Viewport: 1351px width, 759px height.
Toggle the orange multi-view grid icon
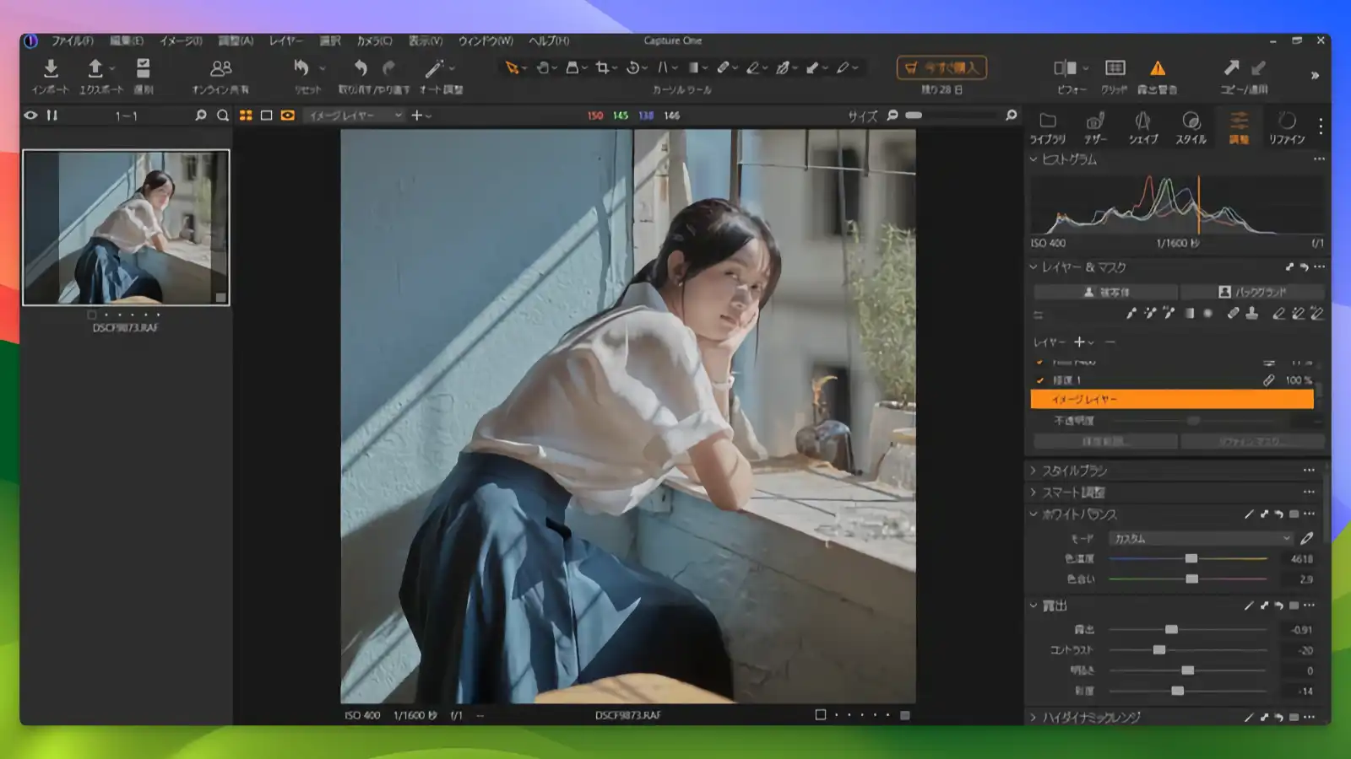[247, 116]
